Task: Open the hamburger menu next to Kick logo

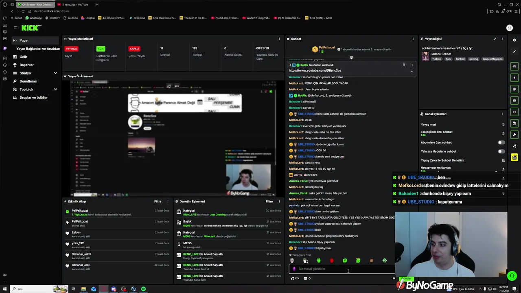Action: click(15, 28)
